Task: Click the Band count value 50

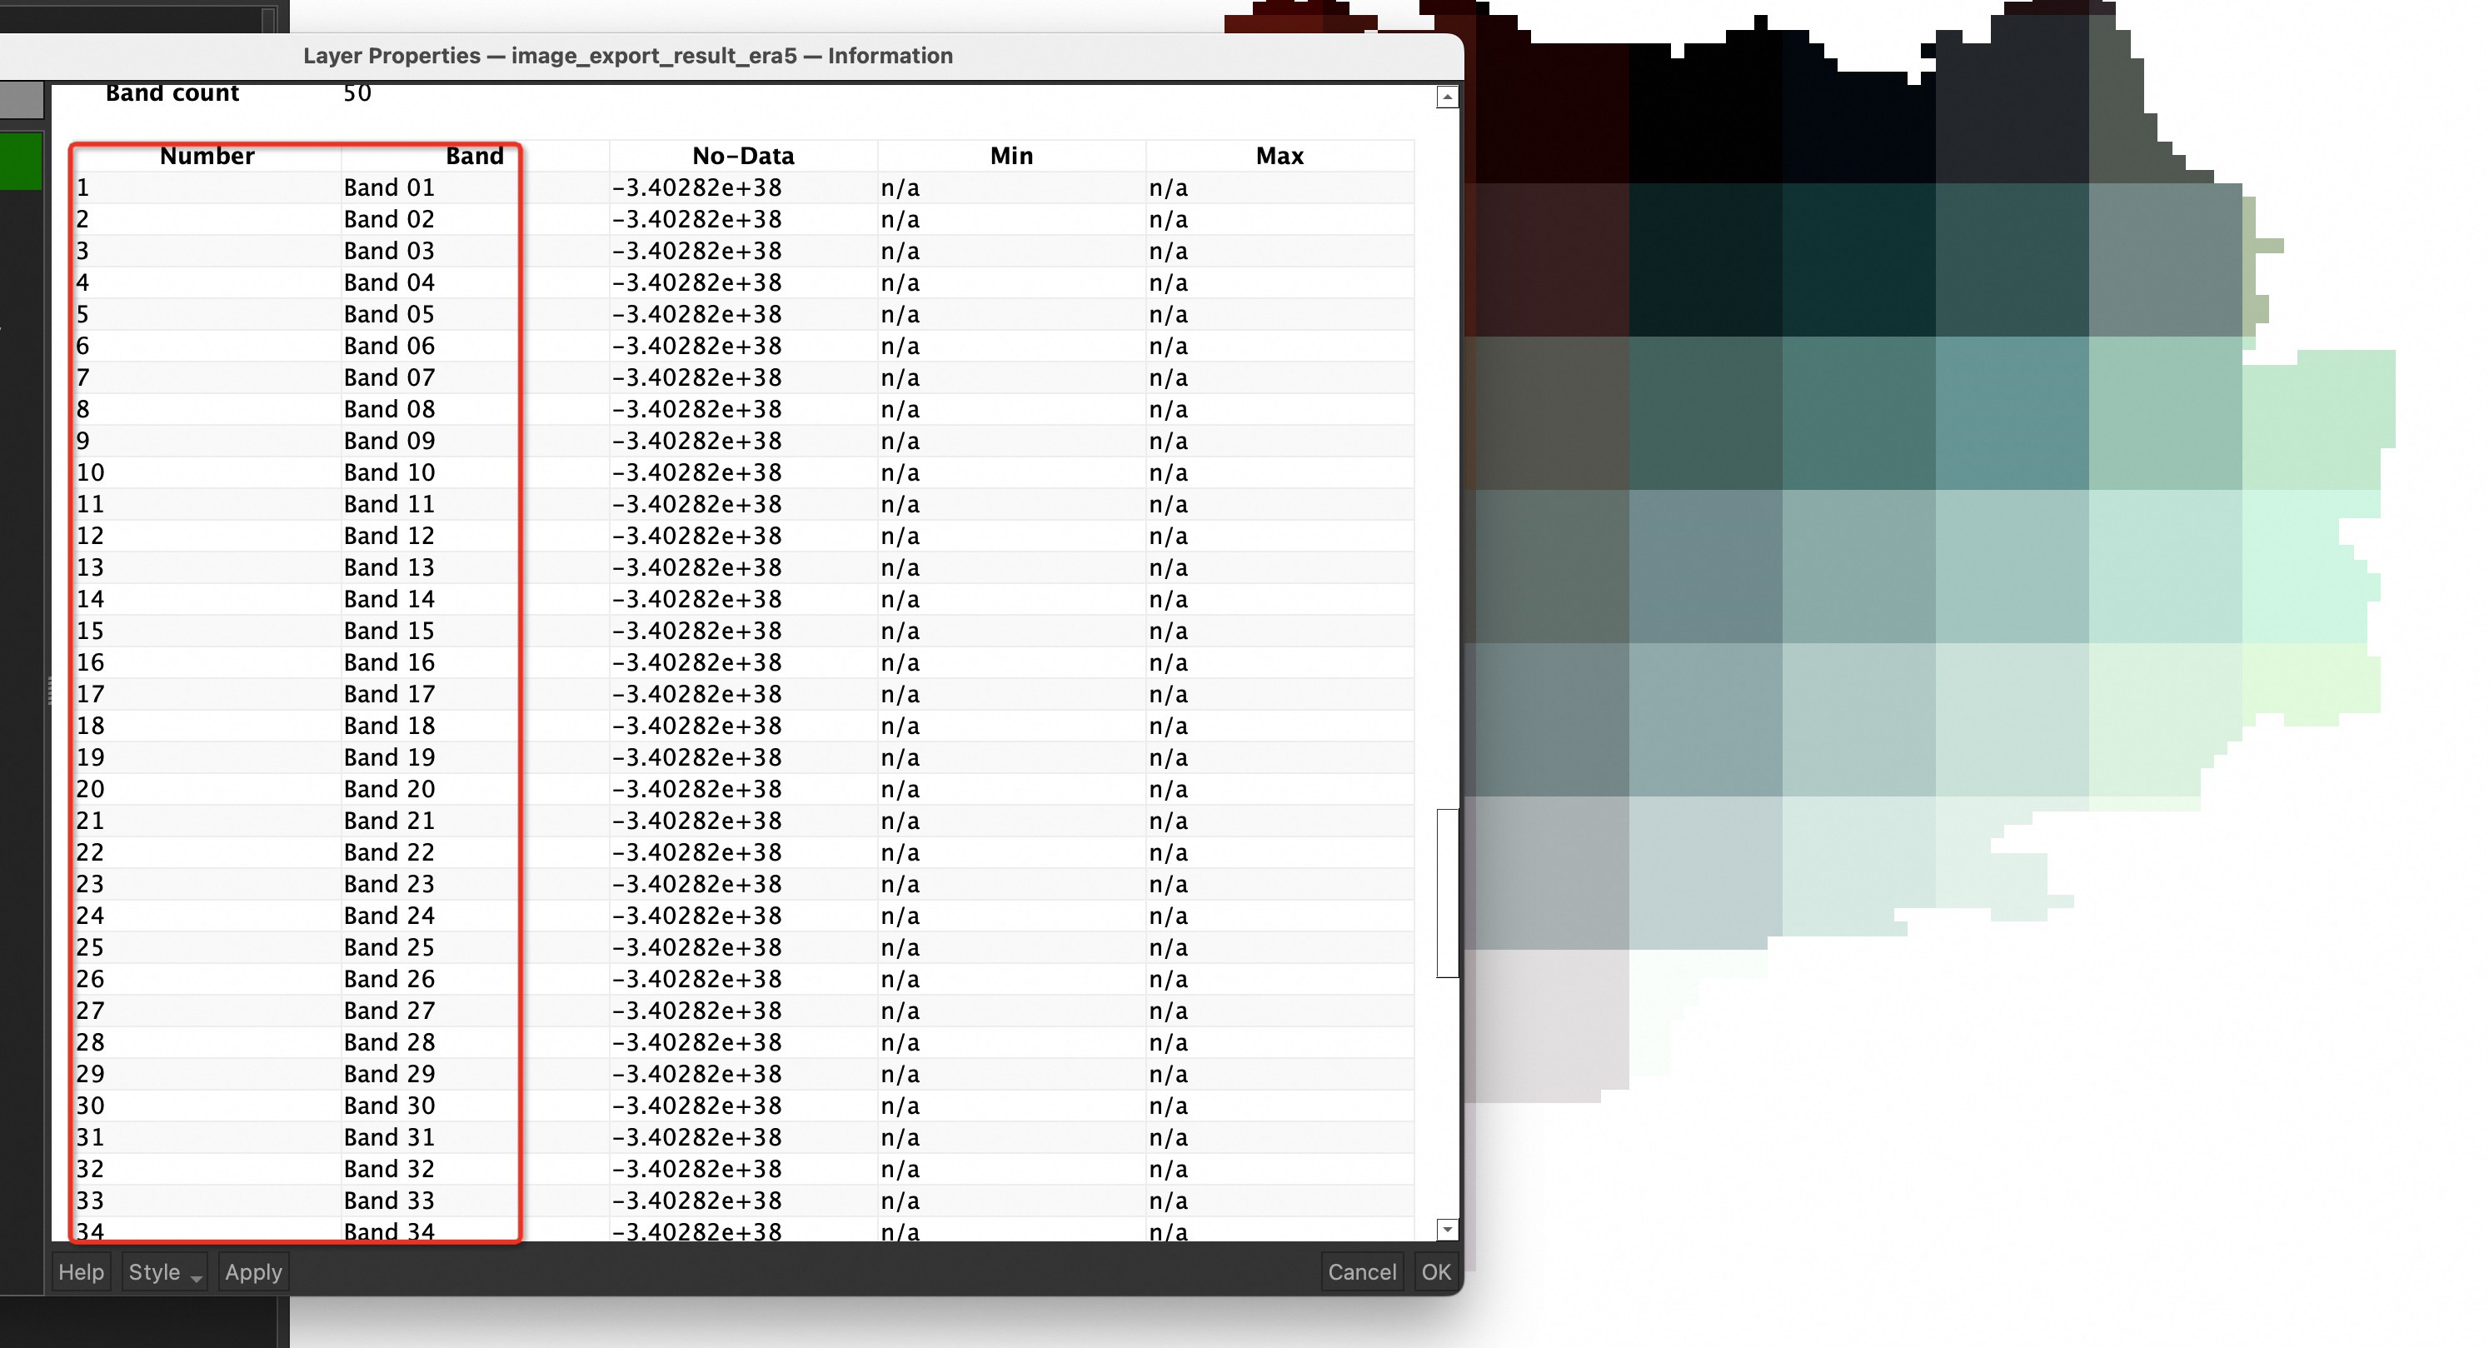Action: (357, 92)
